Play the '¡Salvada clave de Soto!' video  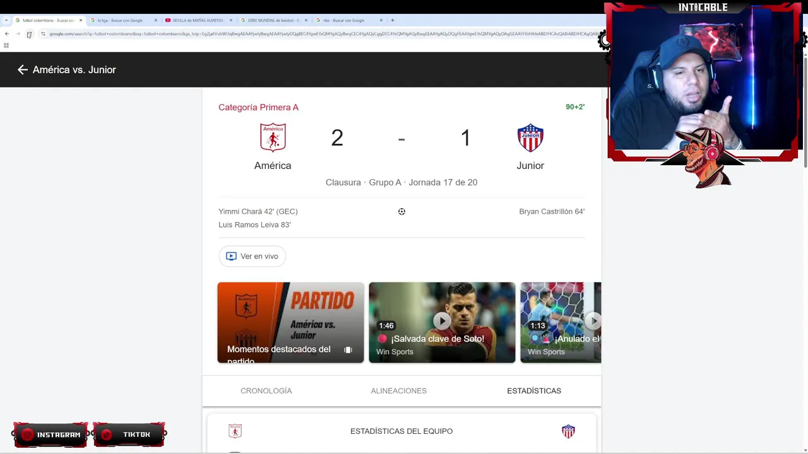click(442, 322)
